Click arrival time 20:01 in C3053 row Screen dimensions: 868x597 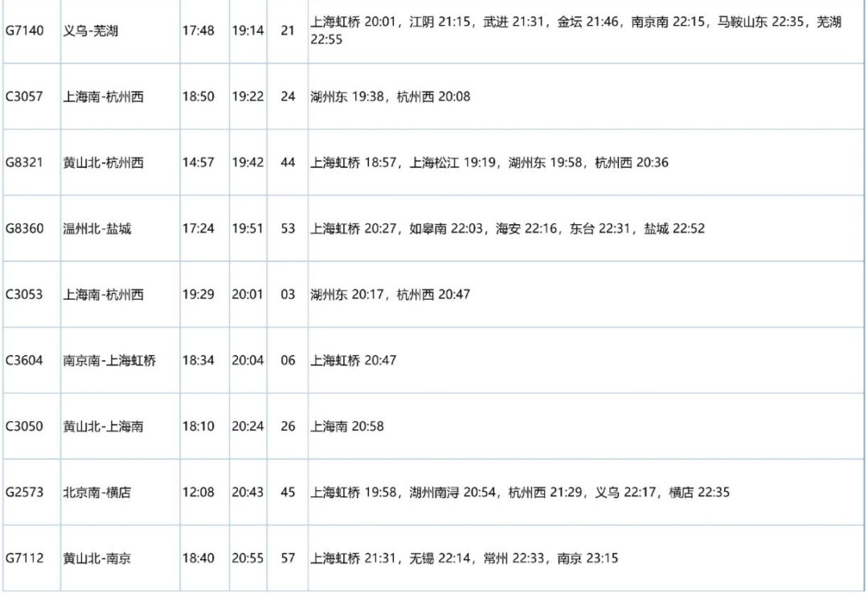248,294
